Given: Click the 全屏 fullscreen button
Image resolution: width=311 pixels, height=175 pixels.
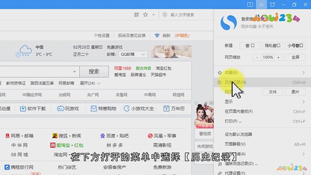Looking at the screenshot, I should (295, 57).
